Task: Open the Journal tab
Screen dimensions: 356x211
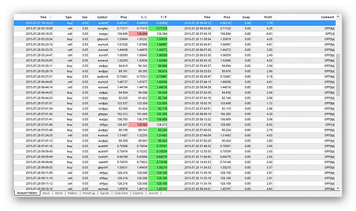Action: [153, 193]
